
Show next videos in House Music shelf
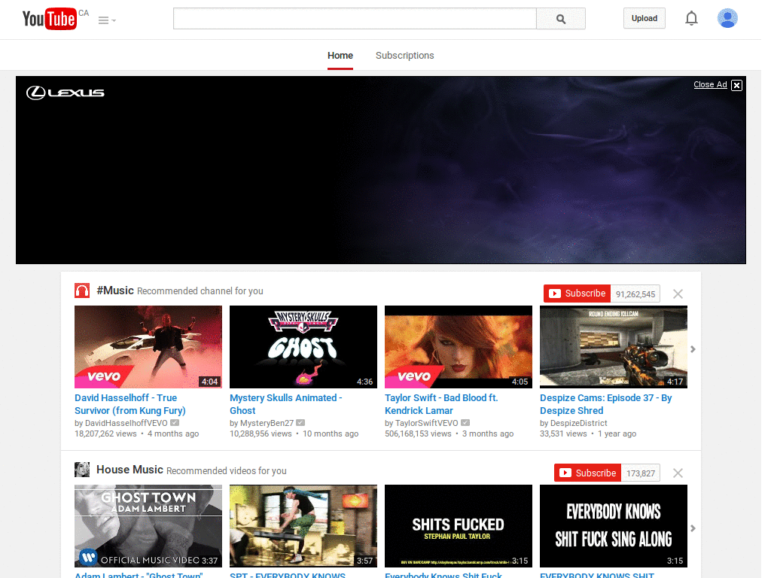click(693, 528)
